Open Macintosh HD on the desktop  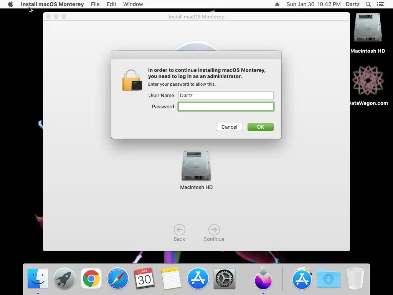(368, 33)
